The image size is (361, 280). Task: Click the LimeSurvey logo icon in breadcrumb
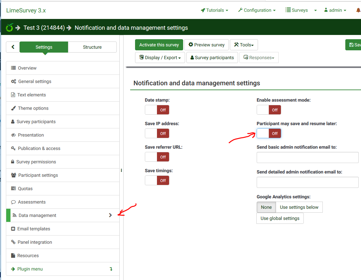coord(9,28)
